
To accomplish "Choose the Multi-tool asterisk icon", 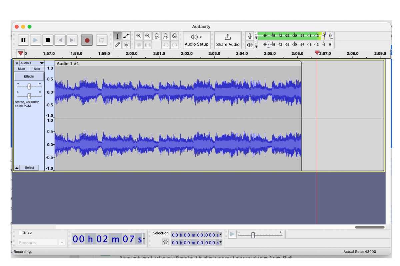I will (x=126, y=45).
